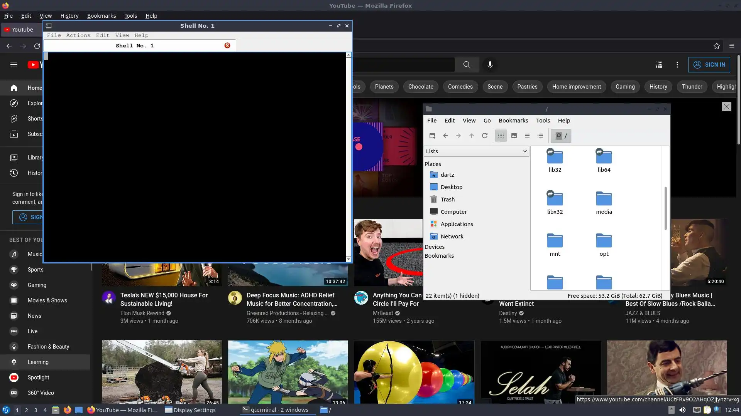741x416 pixels.
Task: Click YouTube's voice search microphone
Action: coord(490,65)
